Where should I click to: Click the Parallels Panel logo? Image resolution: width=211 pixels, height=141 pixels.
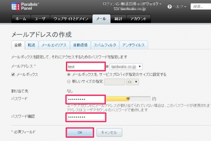25,6
